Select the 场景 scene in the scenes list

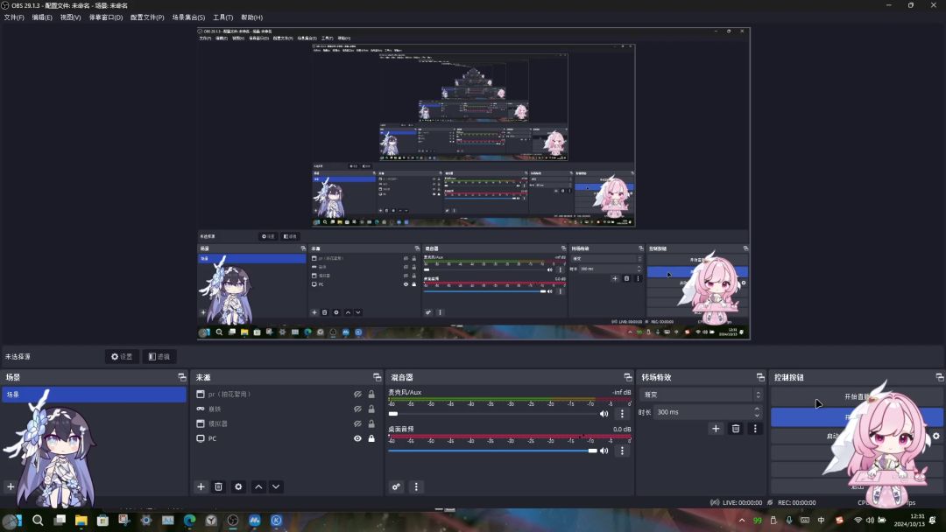(x=94, y=395)
